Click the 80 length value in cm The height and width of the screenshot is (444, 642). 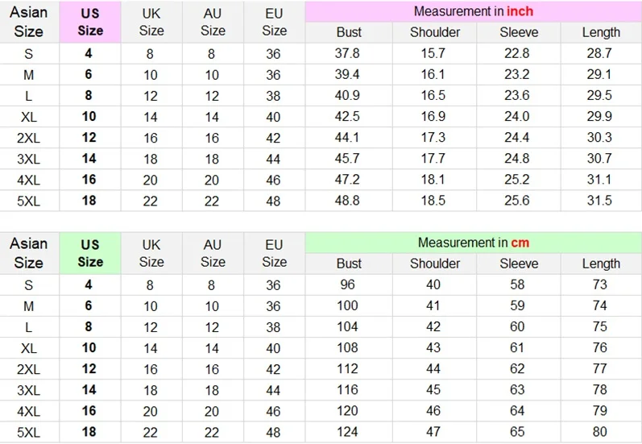point(600,432)
